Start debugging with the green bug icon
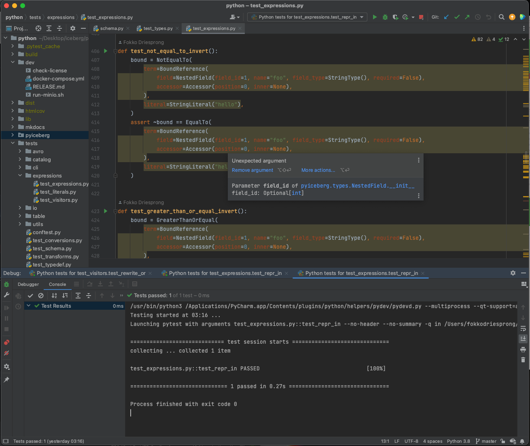The image size is (530, 446). coord(385,17)
